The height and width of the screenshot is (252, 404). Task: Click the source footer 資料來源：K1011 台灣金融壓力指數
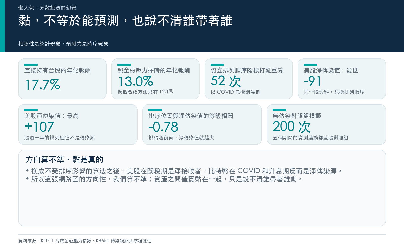(85, 241)
